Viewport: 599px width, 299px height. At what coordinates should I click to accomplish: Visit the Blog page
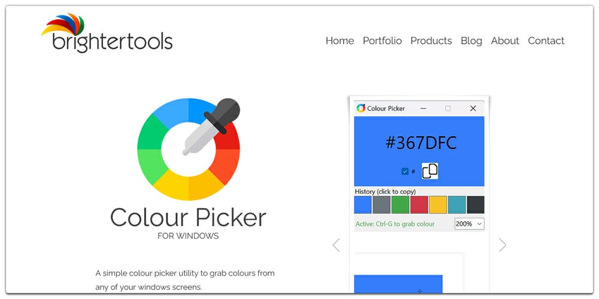coord(471,41)
